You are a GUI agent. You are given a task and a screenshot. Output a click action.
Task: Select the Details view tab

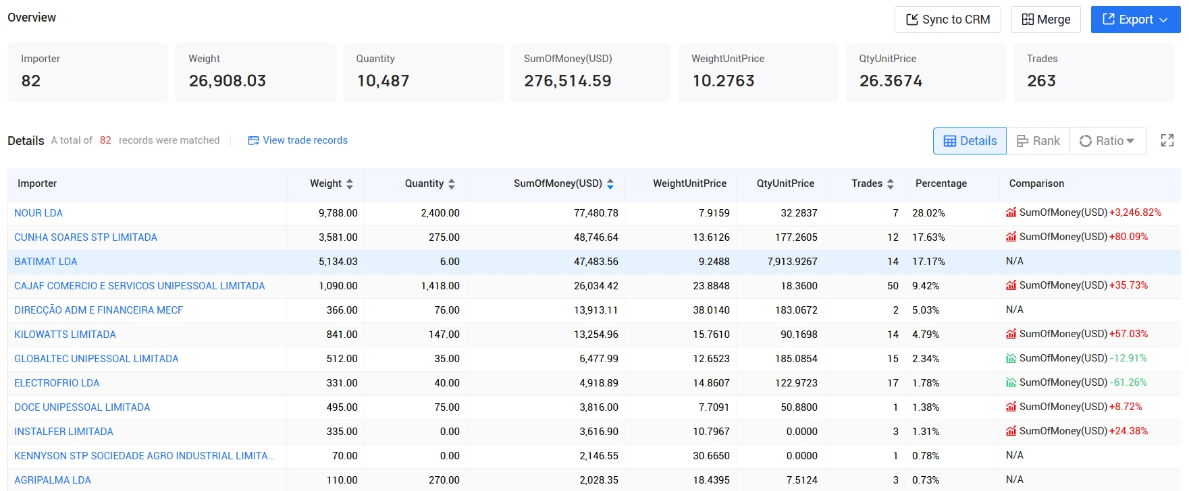(x=970, y=141)
